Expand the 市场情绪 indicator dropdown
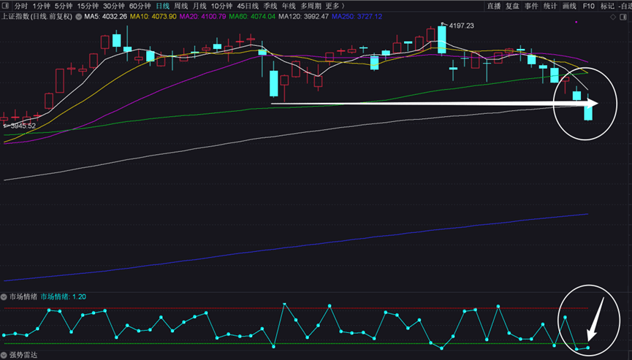This screenshot has width=632, height=360. tap(4, 297)
